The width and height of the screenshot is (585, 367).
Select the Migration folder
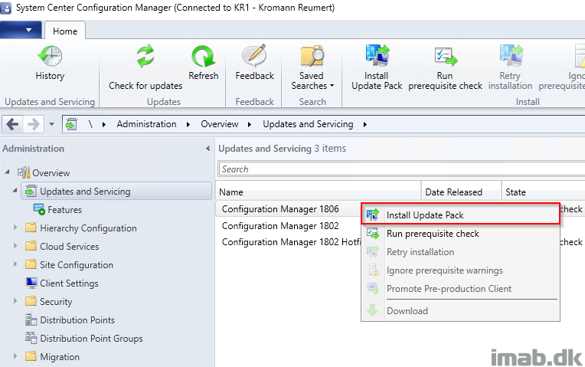pos(52,356)
